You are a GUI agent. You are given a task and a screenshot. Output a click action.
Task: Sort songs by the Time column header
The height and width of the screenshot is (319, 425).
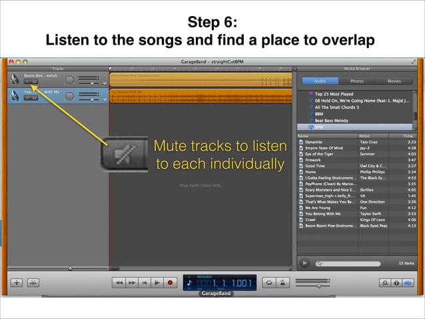[402, 136]
